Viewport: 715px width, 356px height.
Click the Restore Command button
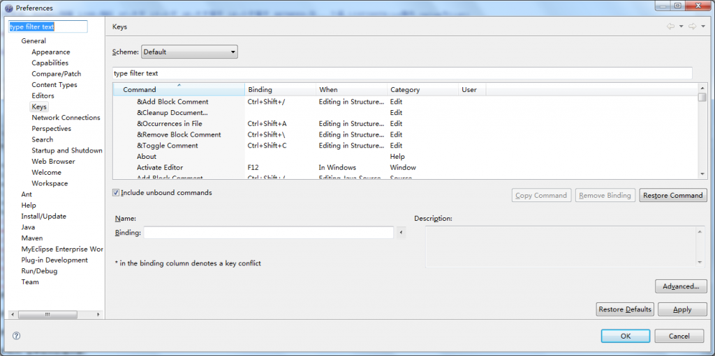coord(673,195)
